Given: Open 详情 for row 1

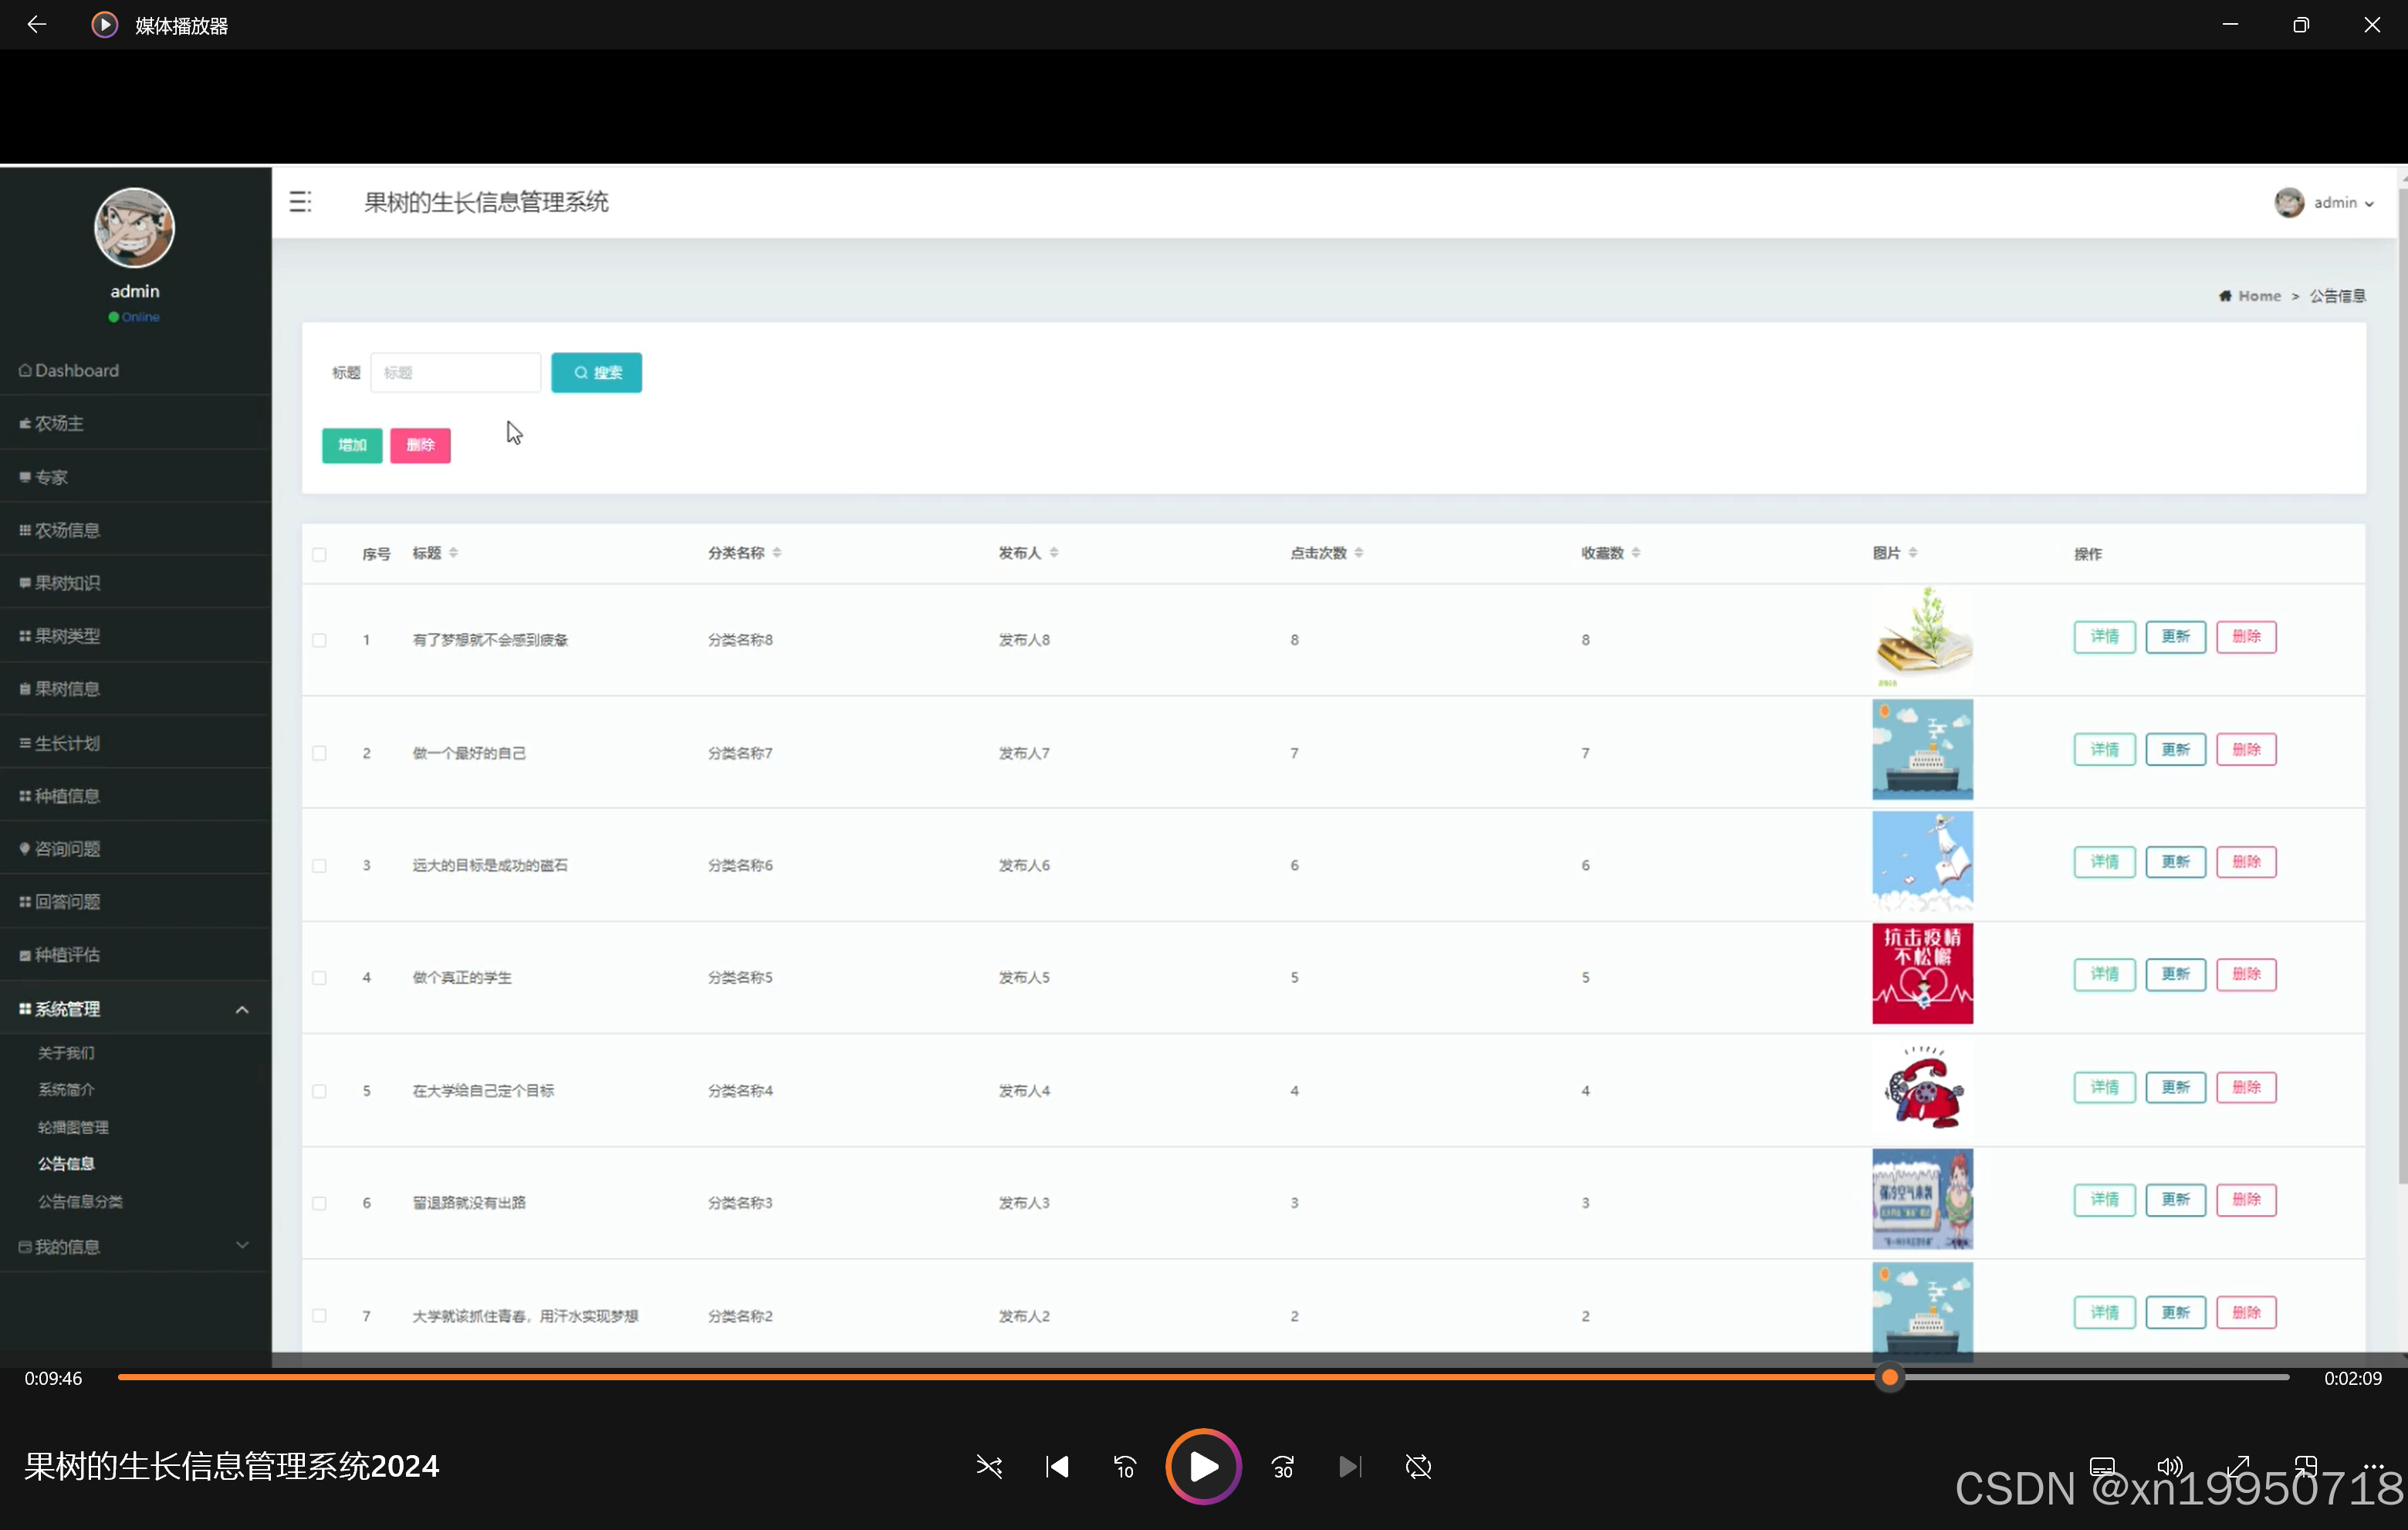Looking at the screenshot, I should point(2104,637).
